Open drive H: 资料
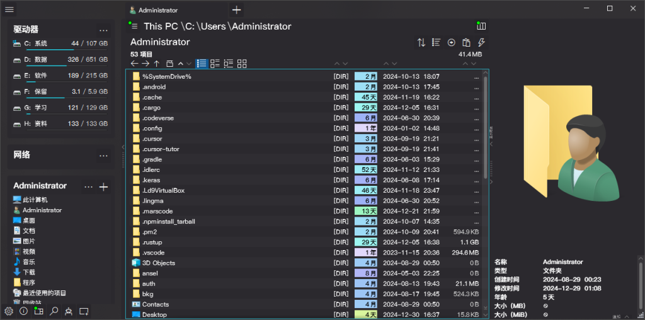The height and width of the screenshot is (320, 645). [60, 124]
